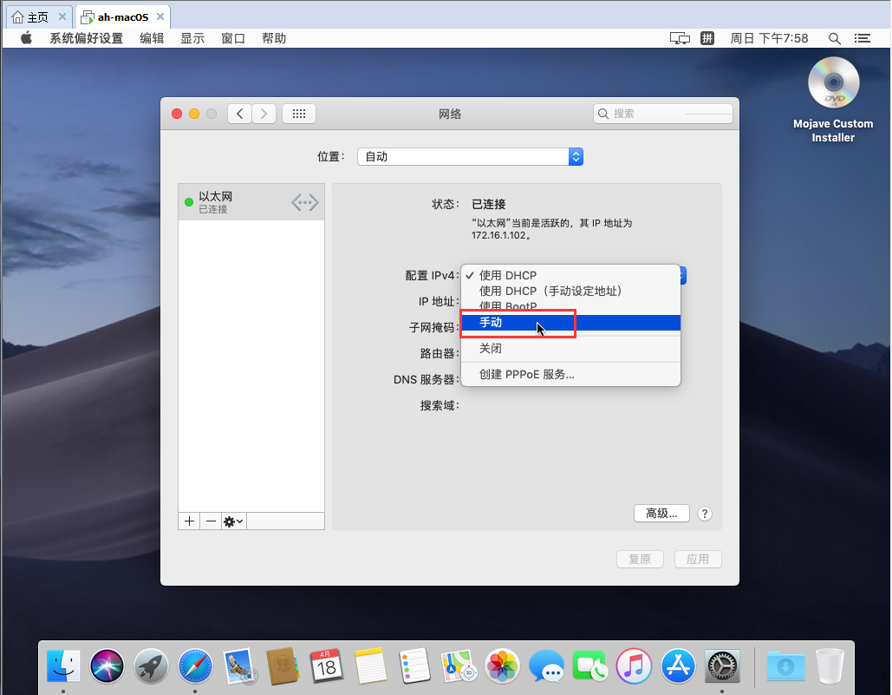The image size is (892, 695).
Task: Open the 编辑 menu in the menu bar
Action: tap(152, 38)
